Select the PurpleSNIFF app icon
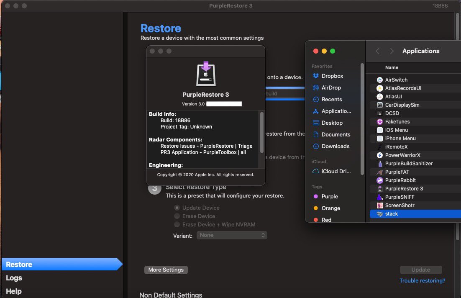461x298 pixels. tap(379, 197)
